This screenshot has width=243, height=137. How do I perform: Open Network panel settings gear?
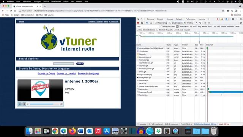tap(241, 23)
